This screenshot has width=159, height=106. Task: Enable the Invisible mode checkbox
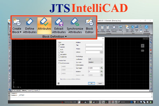click(x=59, y=45)
